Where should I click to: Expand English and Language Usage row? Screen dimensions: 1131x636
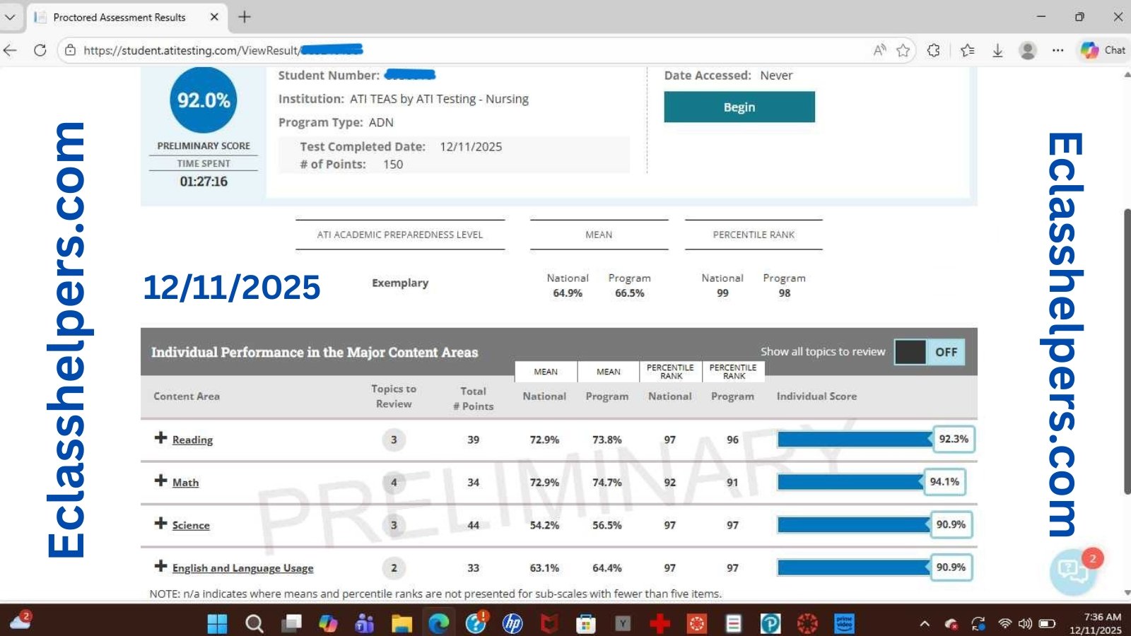point(161,567)
